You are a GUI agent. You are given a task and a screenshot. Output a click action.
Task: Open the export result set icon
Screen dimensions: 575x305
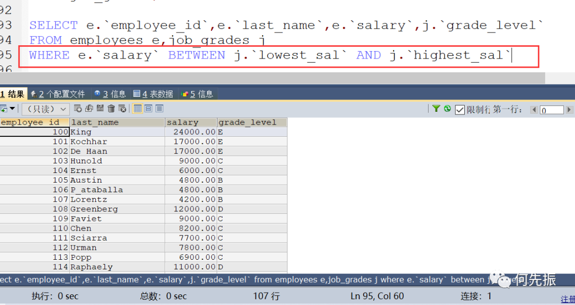(4, 109)
